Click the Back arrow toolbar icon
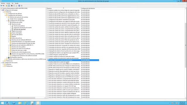Viewport: 187px width, 105px height. [x=1, y=6]
